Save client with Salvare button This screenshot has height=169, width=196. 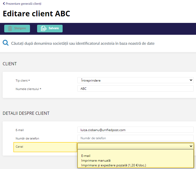coord(50,28)
